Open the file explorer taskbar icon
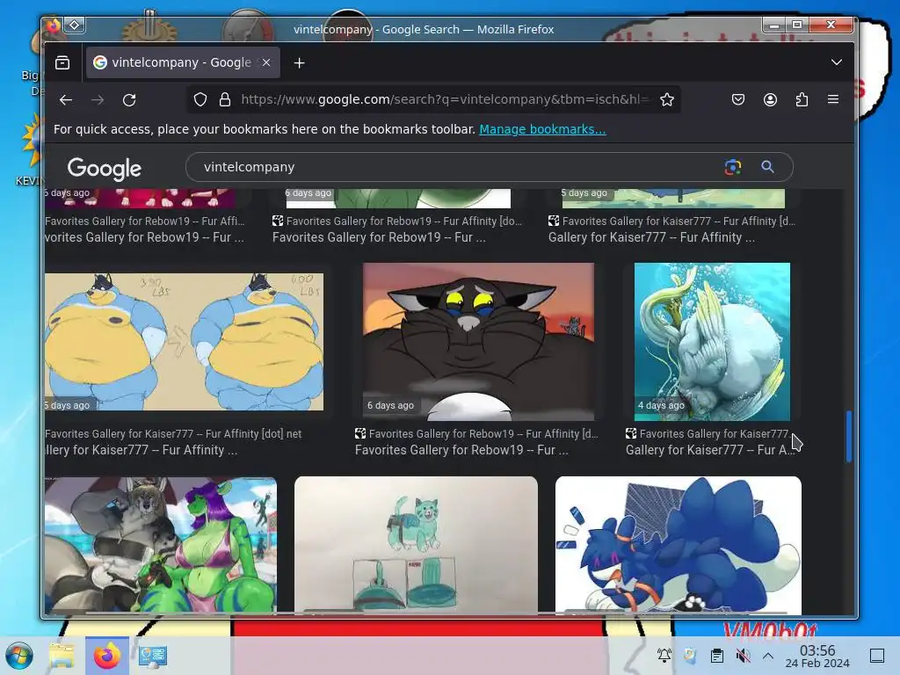 (62, 656)
